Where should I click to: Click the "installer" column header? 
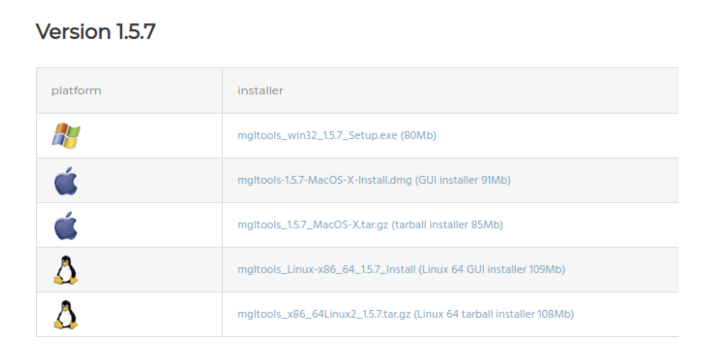260,90
